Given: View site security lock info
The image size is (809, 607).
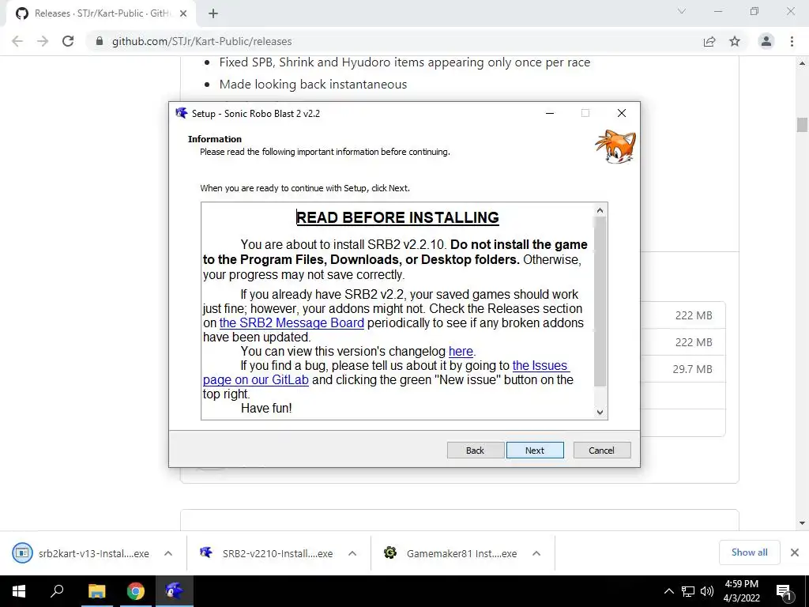Looking at the screenshot, I should [100, 41].
